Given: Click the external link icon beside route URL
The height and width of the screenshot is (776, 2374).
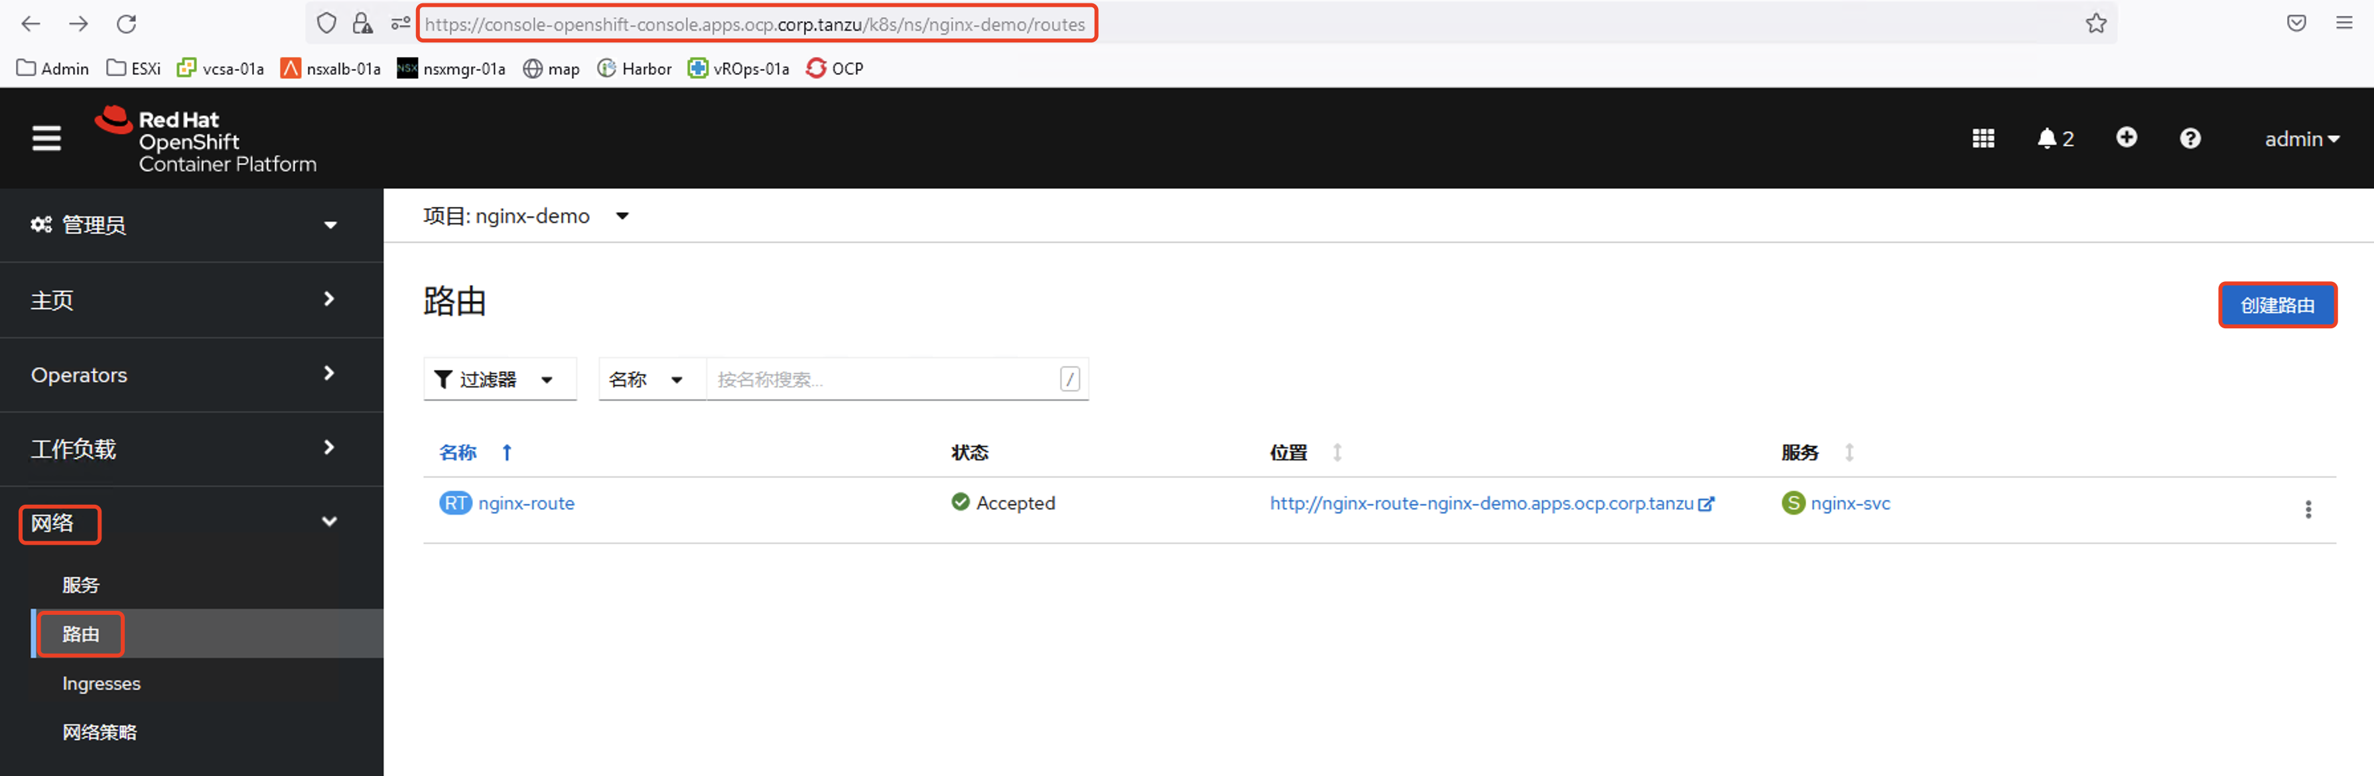Looking at the screenshot, I should (x=1707, y=503).
